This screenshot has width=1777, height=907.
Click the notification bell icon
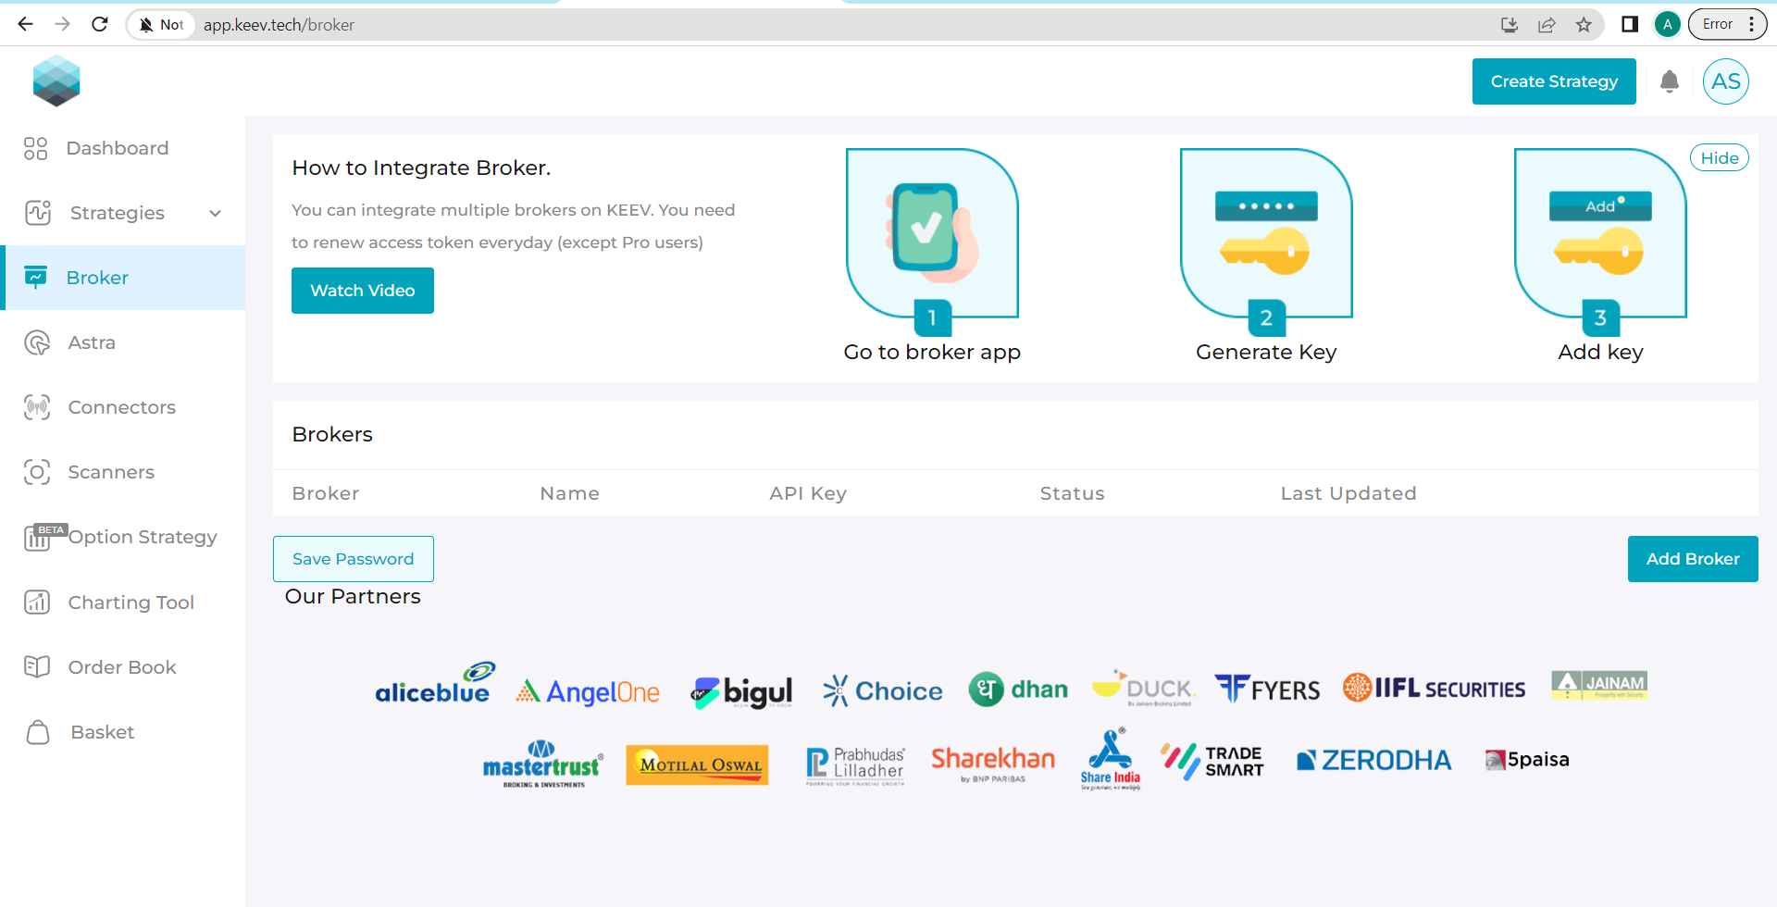pyautogui.click(x=1669, y=81)
